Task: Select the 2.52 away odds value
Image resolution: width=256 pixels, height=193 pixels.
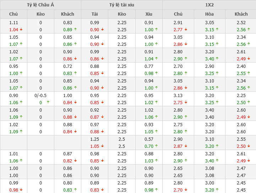Action: coord(241,22)
